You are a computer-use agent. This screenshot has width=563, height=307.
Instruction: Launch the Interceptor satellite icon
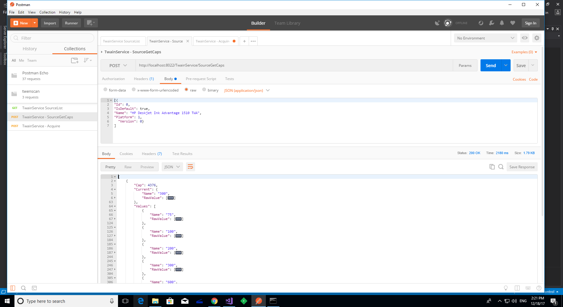(x=437, y=23)
